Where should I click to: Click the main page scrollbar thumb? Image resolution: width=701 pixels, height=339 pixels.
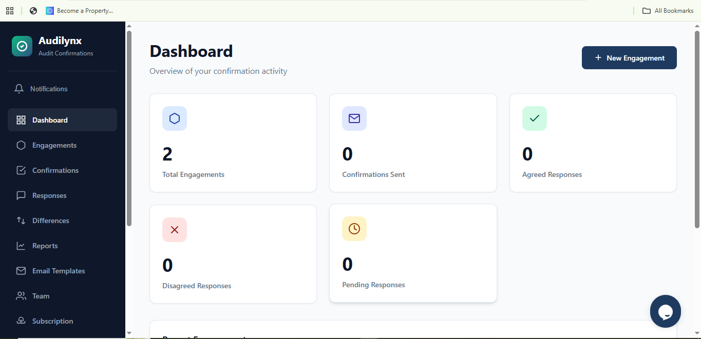[x=697, y=129]
